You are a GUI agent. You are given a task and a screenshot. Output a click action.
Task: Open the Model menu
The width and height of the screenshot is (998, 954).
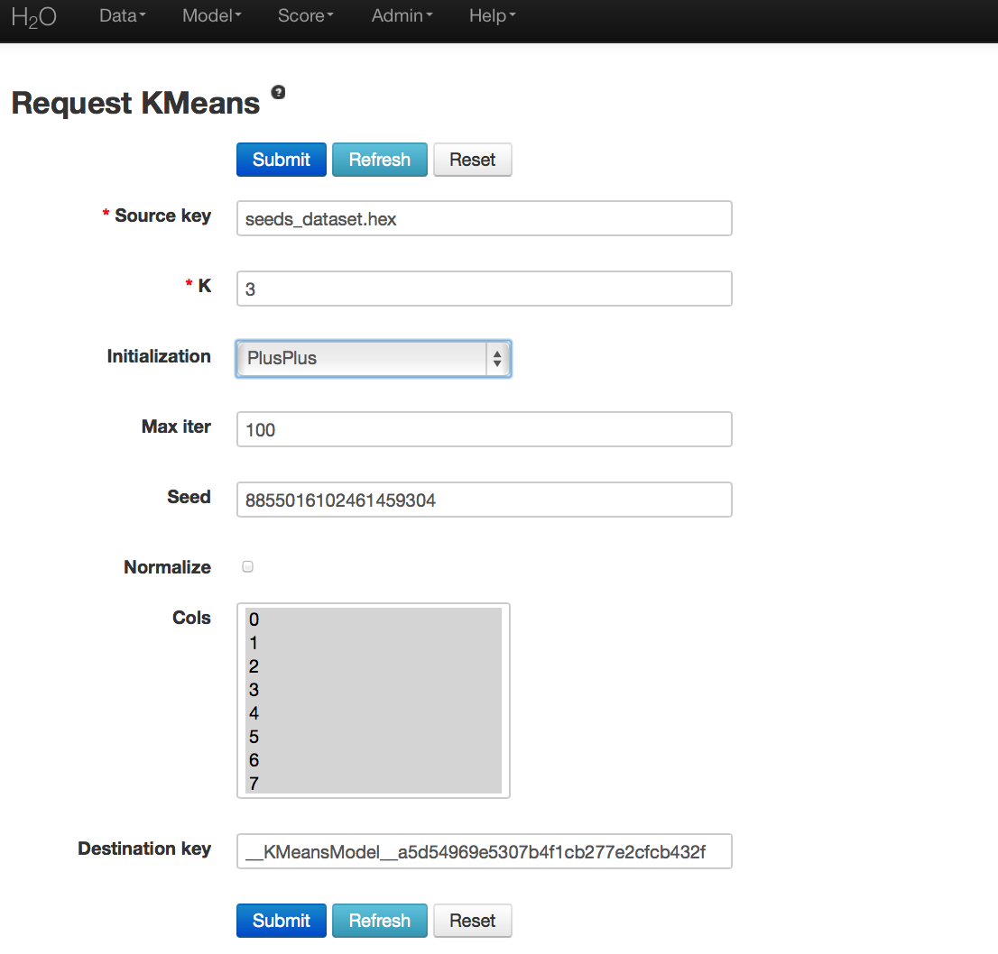pos(210,15)
